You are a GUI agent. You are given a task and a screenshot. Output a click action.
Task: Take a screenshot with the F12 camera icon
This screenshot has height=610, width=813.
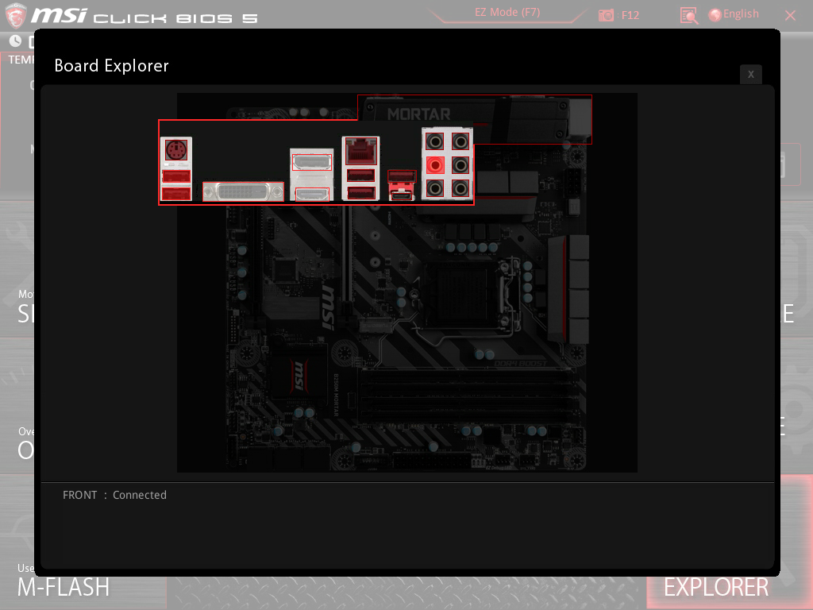tap(607, 15)
